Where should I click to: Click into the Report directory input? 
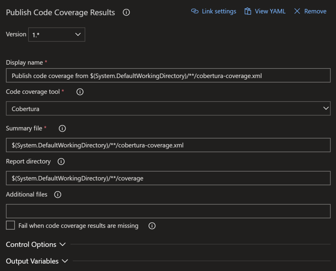(x=168, y=178)
